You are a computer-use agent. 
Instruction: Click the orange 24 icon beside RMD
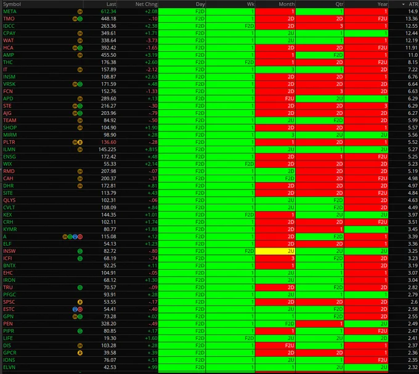tap(80, 171)
